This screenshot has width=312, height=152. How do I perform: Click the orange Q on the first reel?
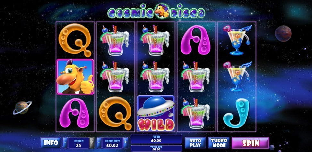tap(75, 40)
